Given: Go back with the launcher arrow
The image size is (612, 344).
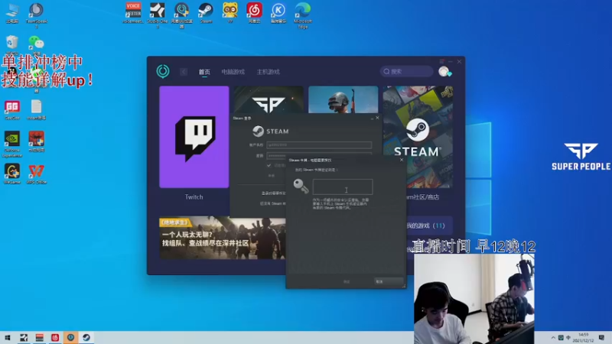Looking at the screenshot, I should (x=184, y=72).
